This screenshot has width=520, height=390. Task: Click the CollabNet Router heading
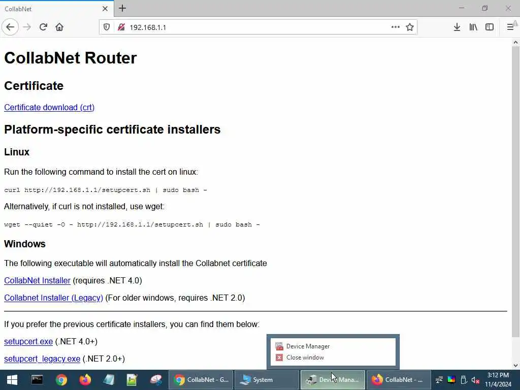[x=70, y=58]
